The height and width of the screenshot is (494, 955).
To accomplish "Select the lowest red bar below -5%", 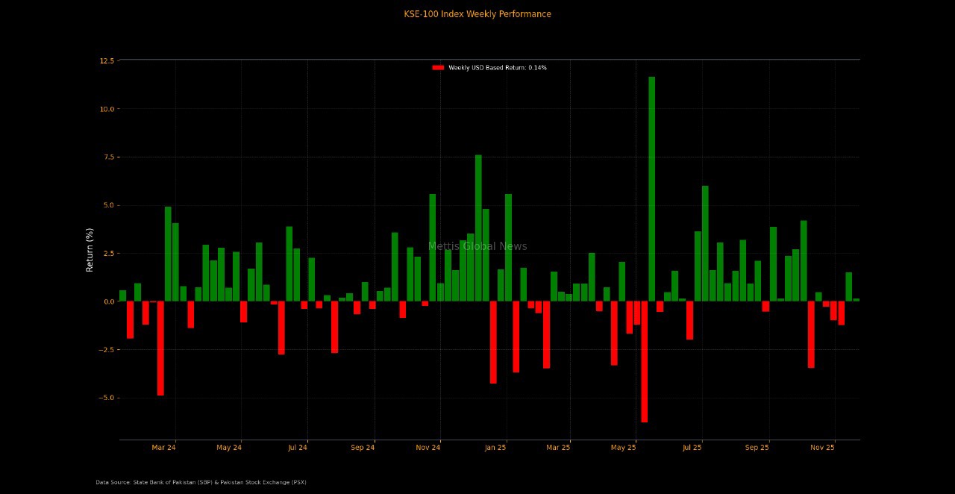I will pyautogui.click(x=644, y=362).
